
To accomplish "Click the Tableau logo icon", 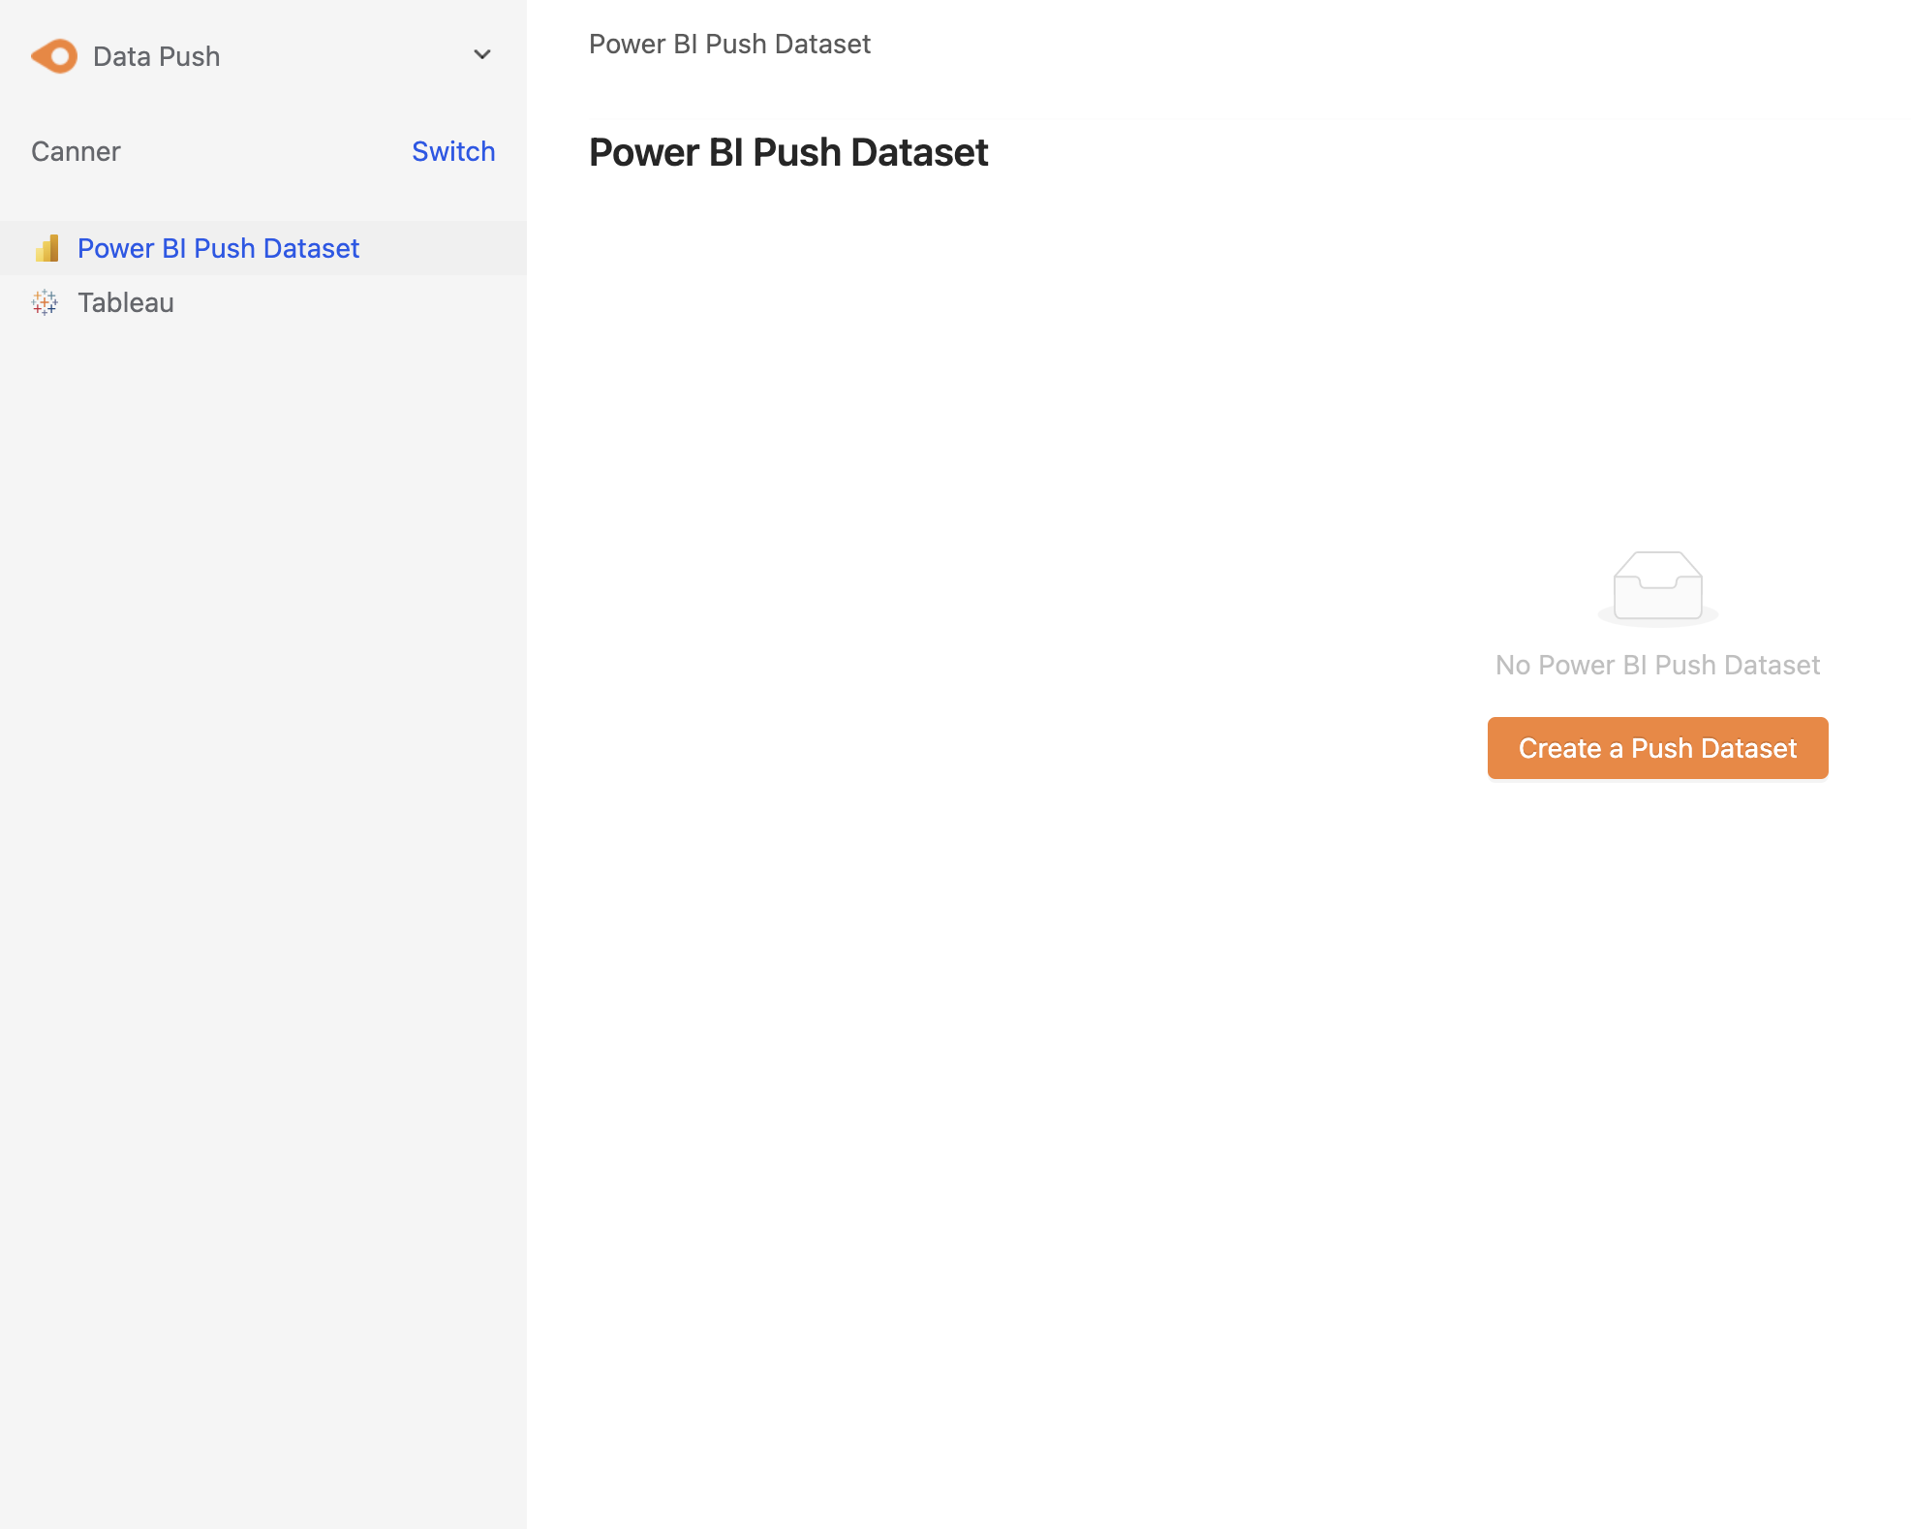I will tap(45, 302).
